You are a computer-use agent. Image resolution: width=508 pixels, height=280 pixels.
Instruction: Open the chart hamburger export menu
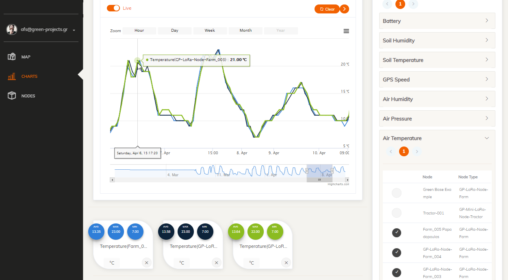click(346, 31)
